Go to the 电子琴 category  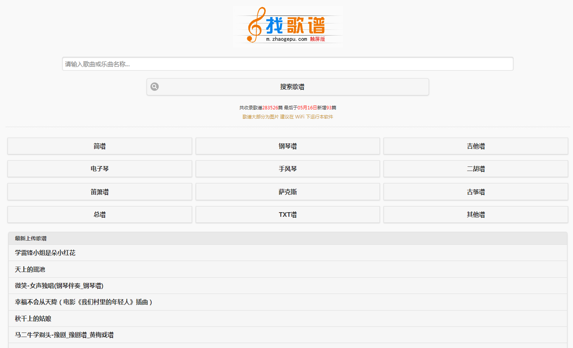point(100,169)
